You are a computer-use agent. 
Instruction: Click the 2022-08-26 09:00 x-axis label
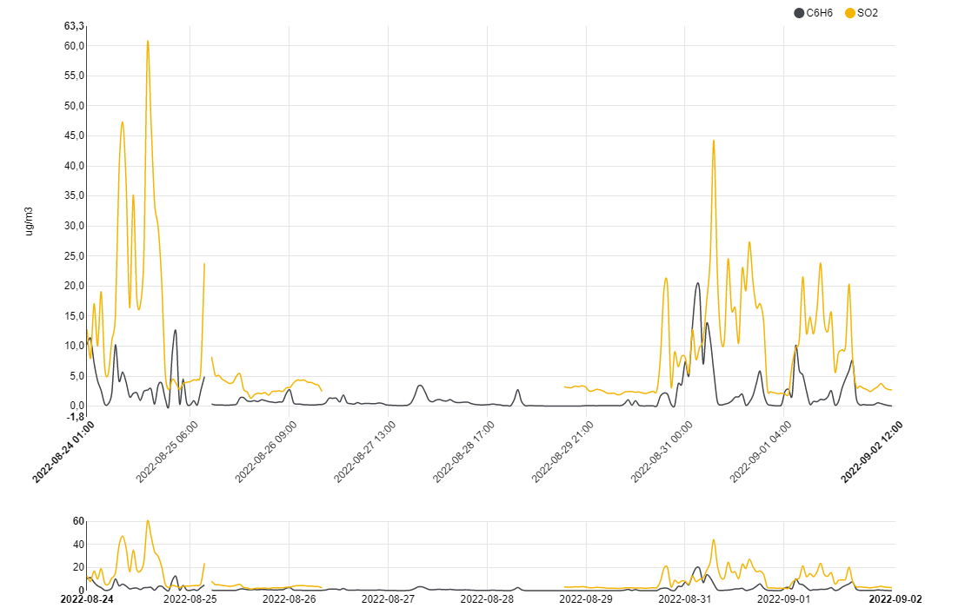[x=267, y=452]
